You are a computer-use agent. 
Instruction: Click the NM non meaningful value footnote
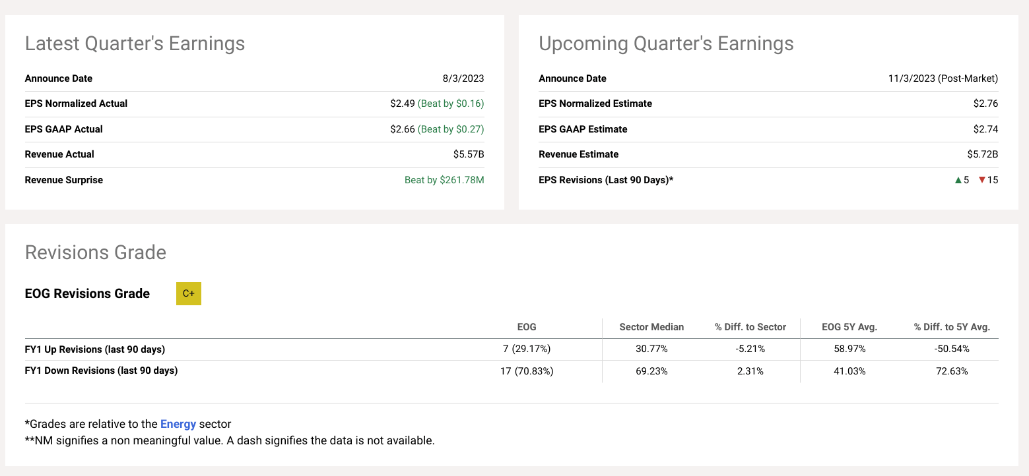pyautogui.click(x=230, y=440)
